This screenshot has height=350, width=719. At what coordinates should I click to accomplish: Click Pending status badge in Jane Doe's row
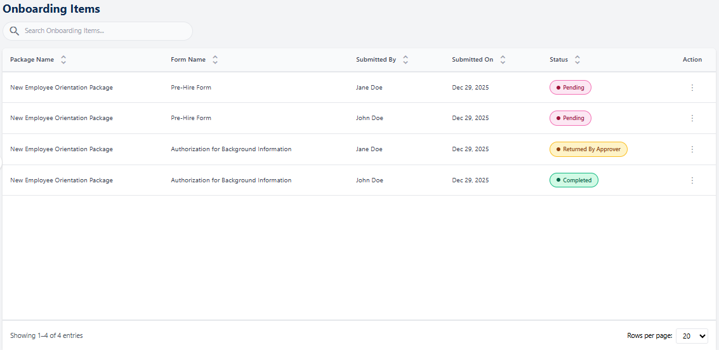pyautogui.click(x=571, y=88)
